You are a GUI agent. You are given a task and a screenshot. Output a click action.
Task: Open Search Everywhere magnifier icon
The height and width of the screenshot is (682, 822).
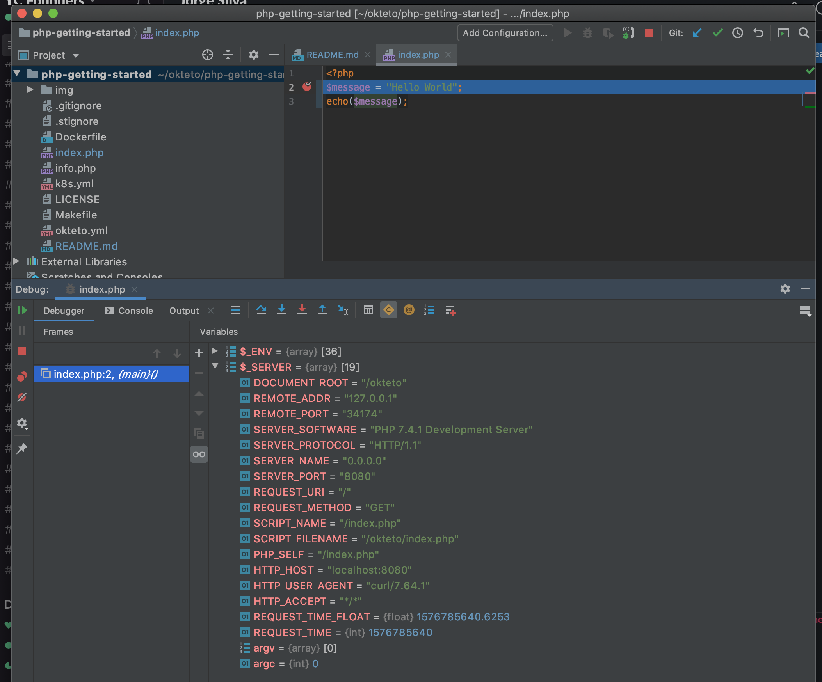pos(804,33)
